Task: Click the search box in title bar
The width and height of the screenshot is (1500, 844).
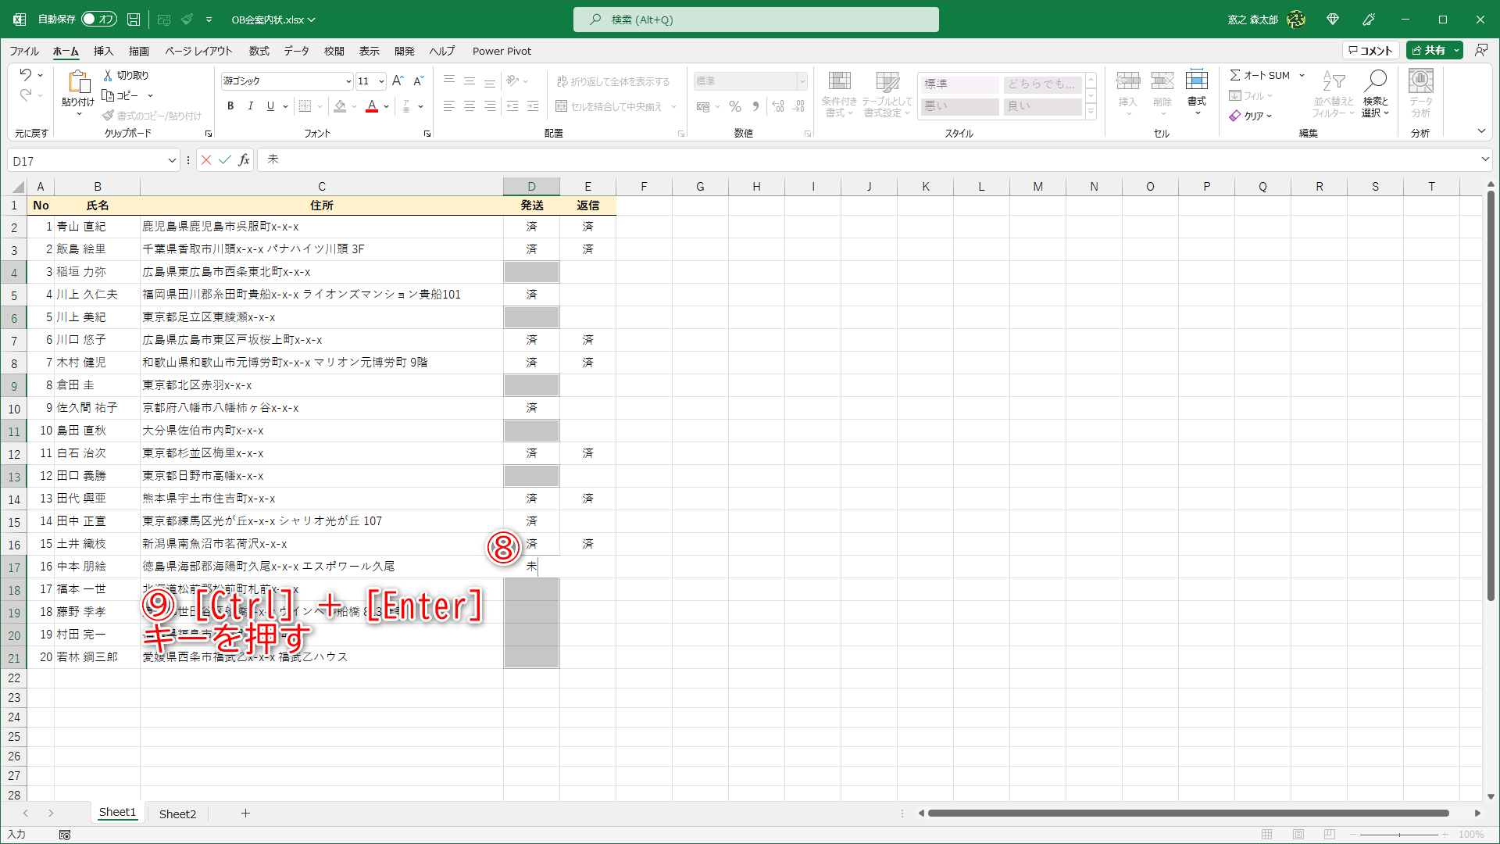Action: pyautogui.click(x=755, y=20)
